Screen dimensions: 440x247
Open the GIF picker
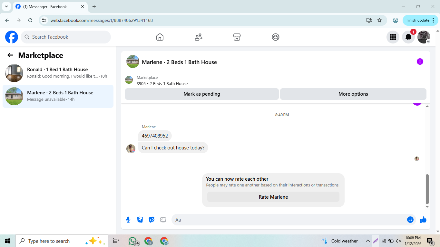[x=163, y=220]
